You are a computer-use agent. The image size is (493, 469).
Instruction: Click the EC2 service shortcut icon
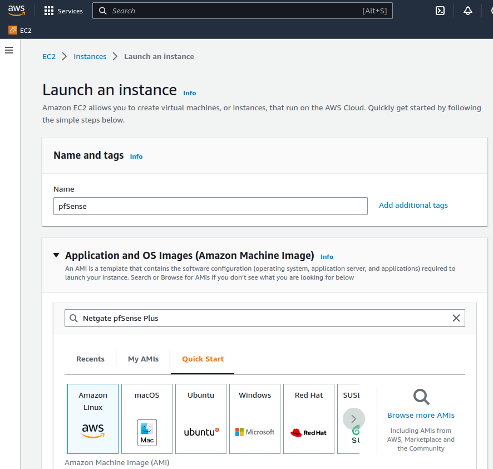point(13,31)
